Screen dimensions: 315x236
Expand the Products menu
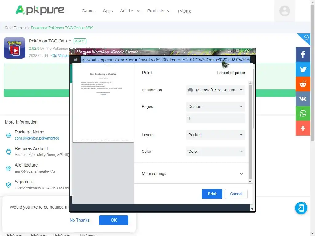(158, 11)
